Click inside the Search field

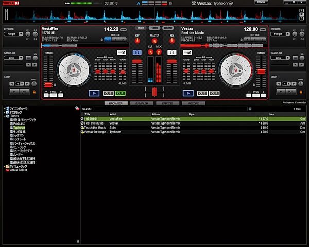[x=170, y=109]
